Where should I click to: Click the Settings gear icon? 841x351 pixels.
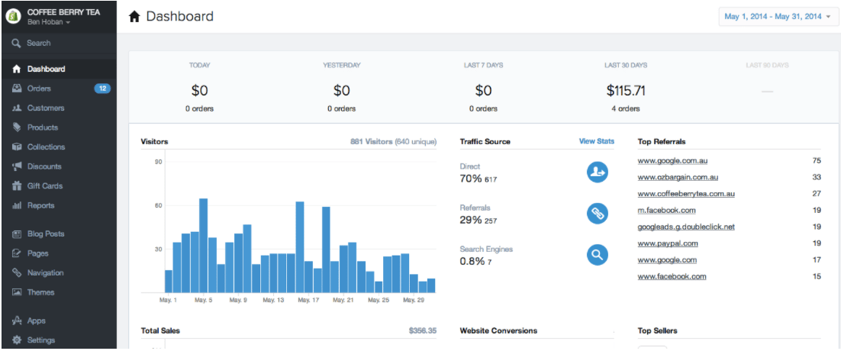16,340
